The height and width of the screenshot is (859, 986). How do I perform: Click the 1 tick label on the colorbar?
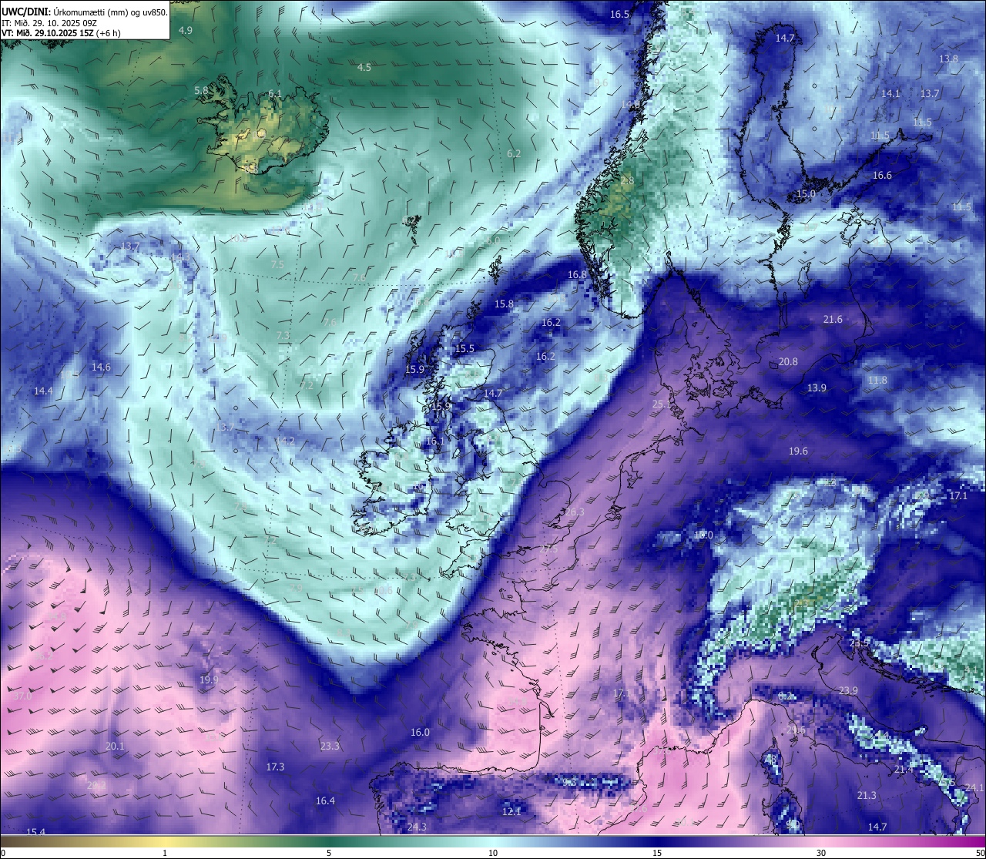click(x=165, y=853)
